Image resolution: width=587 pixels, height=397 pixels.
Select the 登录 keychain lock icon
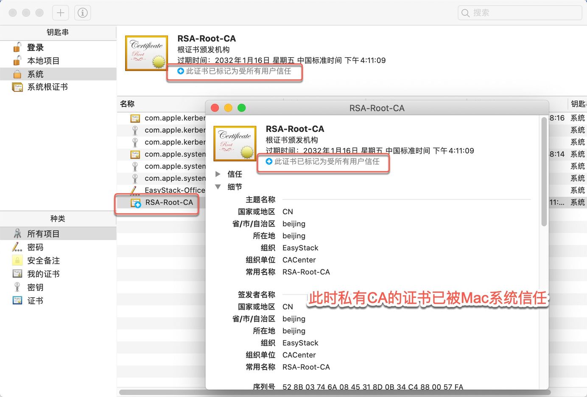click(17, 48)
